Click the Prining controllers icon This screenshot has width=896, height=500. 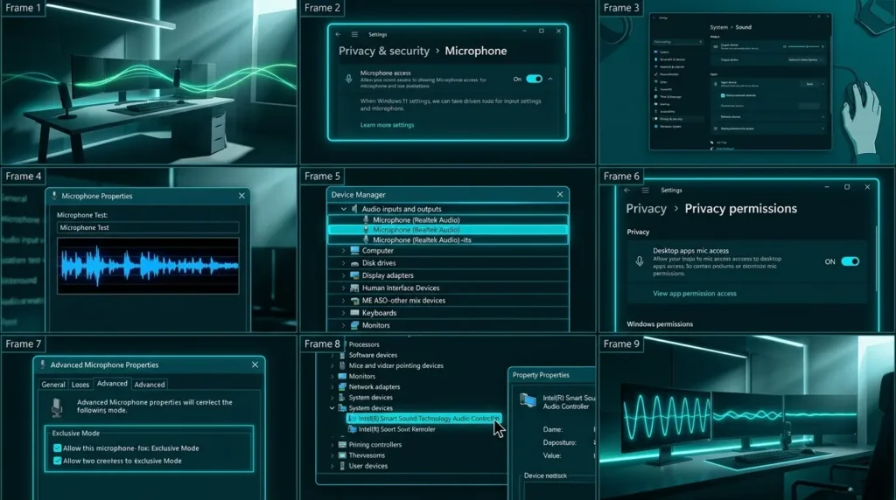pos(342,445)
